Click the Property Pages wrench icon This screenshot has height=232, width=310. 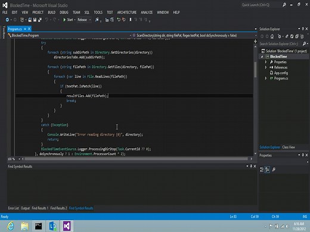coord(274,170)
